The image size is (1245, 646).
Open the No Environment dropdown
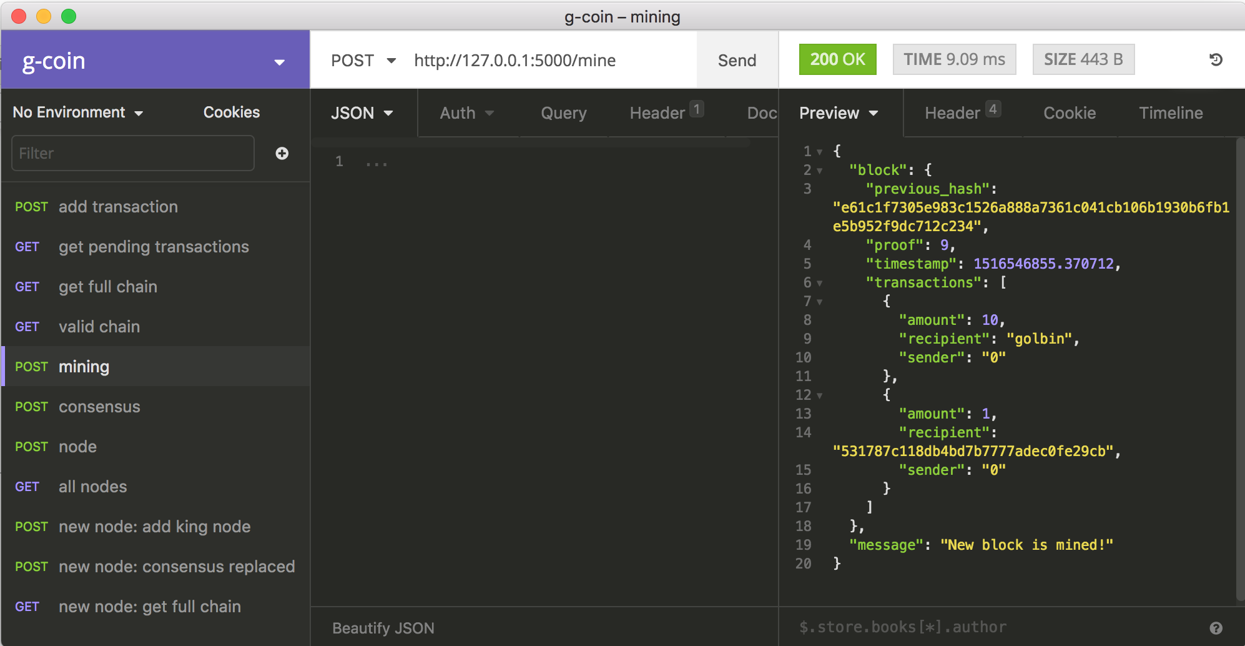coord(78,112)
